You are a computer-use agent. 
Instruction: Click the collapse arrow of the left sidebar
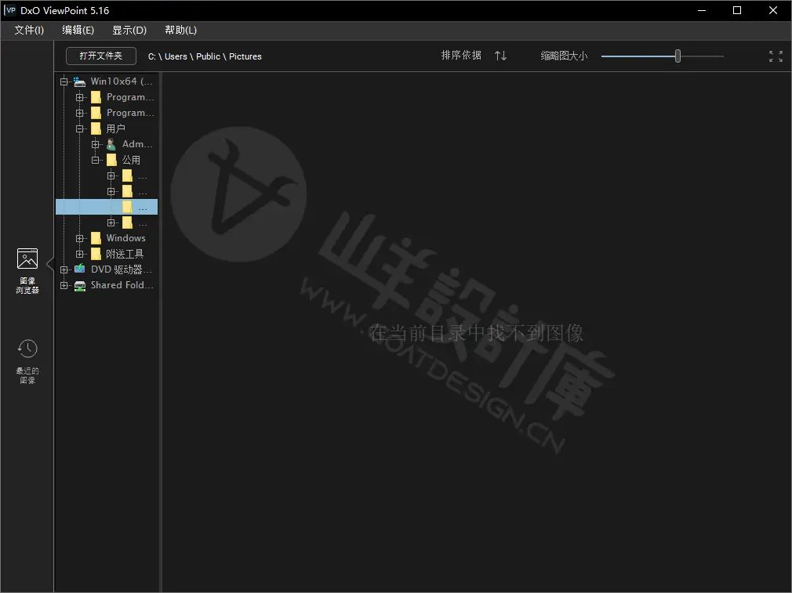(x=50, y=263)
